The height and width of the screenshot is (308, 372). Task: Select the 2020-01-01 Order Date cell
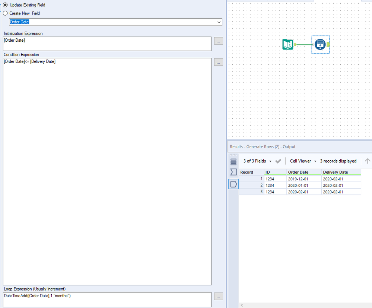[304, 185]
